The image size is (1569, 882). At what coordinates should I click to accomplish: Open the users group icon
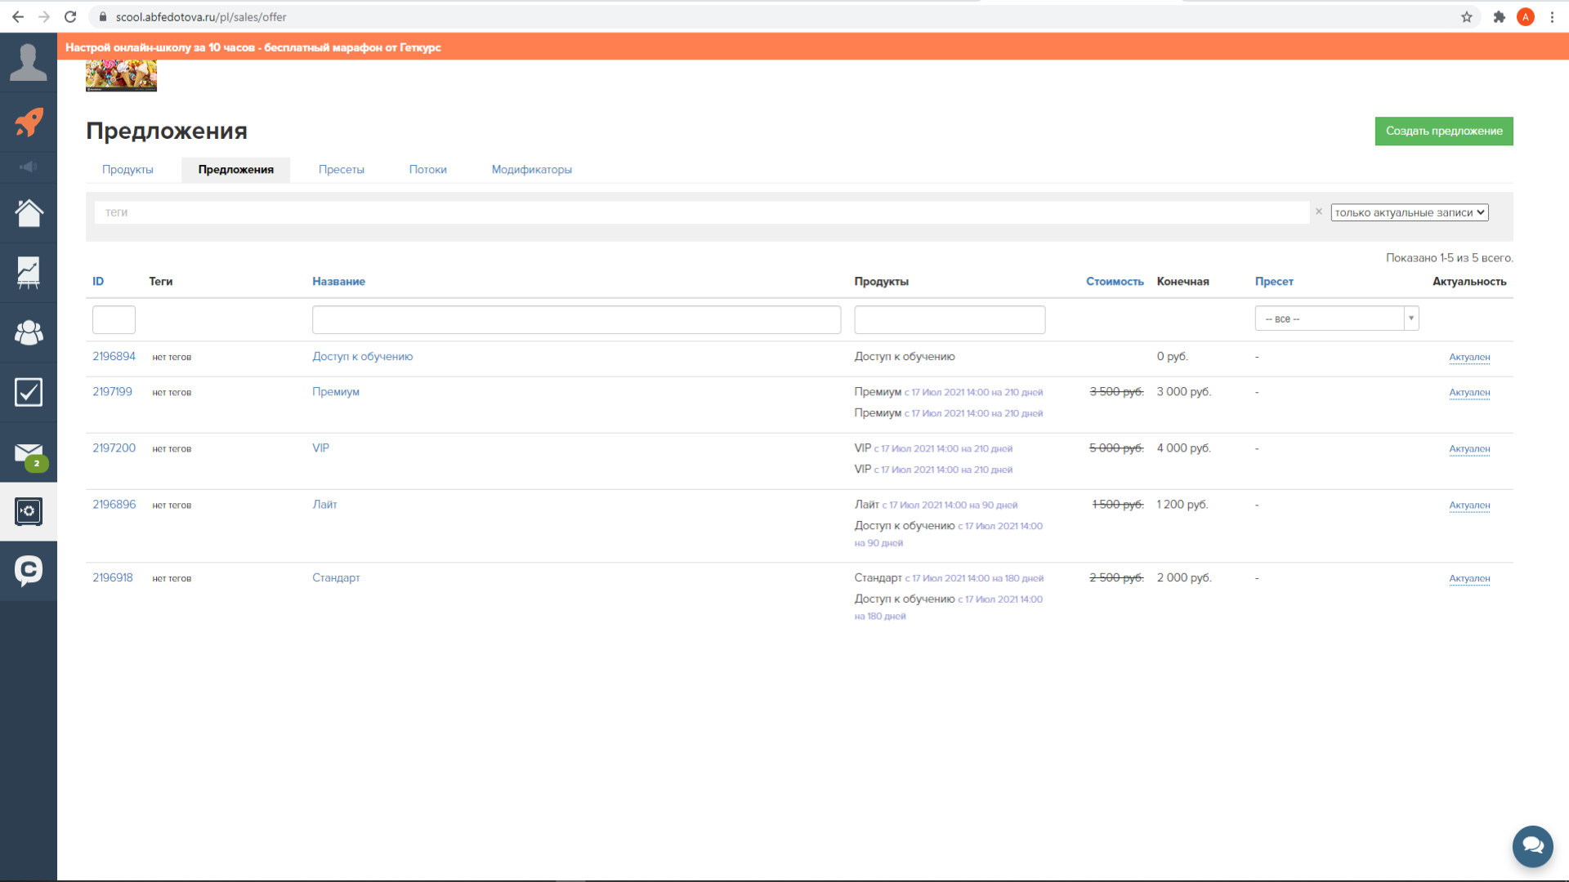coord(29,332)
